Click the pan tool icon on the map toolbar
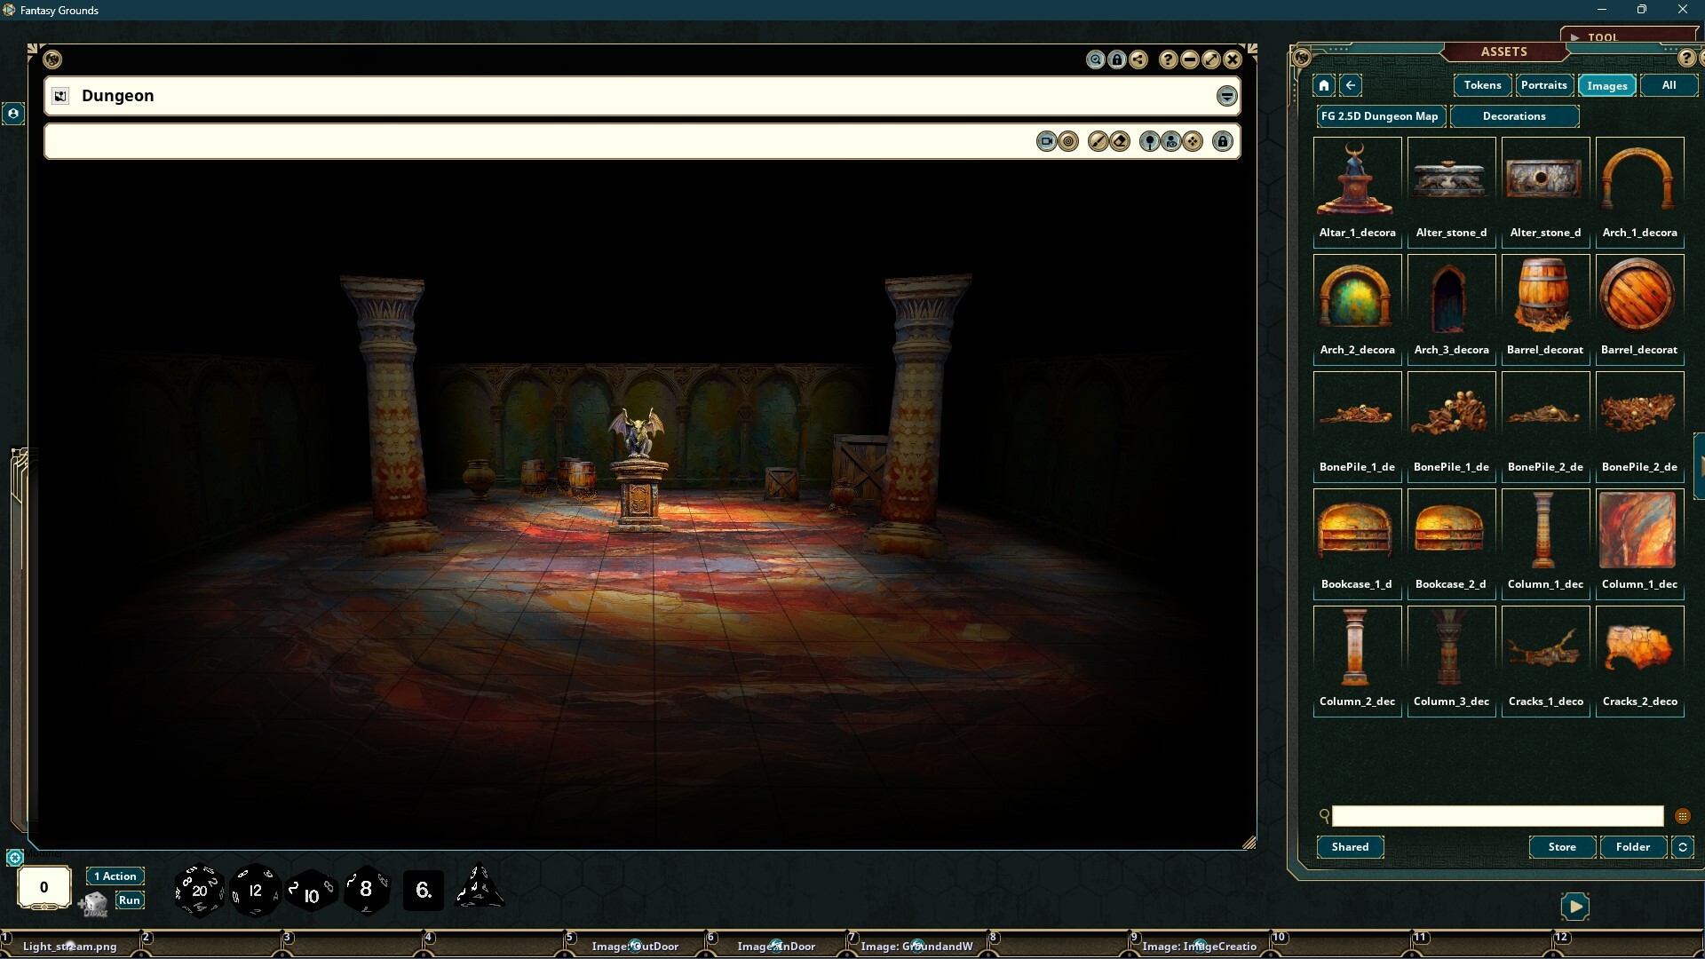Image resolution: width=1705 pixels, height=959 pixels. 1193,140
